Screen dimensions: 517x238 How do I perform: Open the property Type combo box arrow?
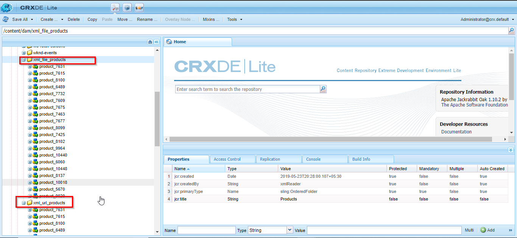290,230
